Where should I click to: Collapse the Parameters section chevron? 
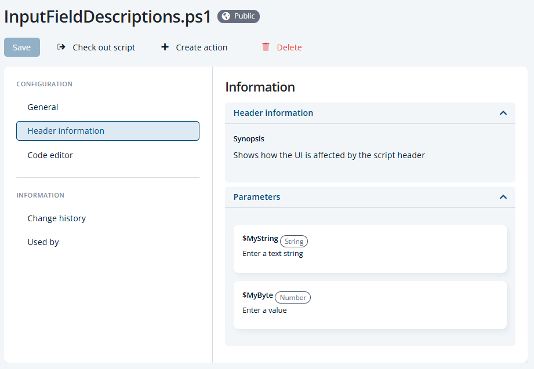coord(503,197)
